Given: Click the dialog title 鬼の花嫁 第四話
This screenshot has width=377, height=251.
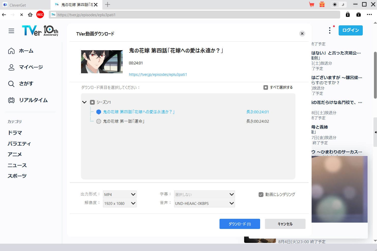Looking at the screenshot, I should (x=176, y=51).
